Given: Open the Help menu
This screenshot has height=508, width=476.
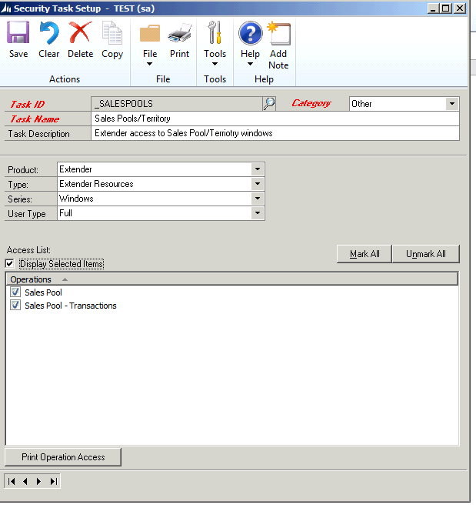Looking at the screenshot, I should pyautogui.click(x=250, y=44).
